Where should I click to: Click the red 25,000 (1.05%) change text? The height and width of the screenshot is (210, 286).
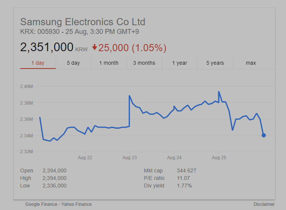coord(133,48)
